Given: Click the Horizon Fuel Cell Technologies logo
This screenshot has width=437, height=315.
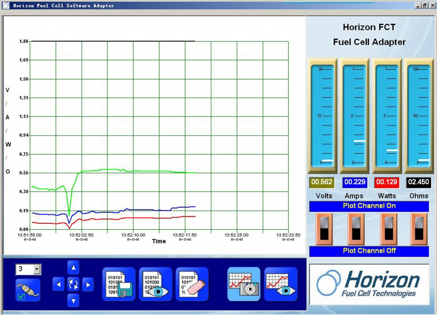Looking at the screenshot, I should [x=369, y=284].
